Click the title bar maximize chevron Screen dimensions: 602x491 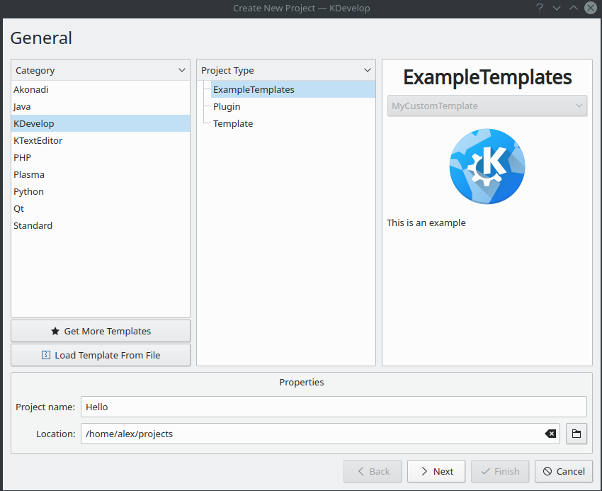(574, 8)
